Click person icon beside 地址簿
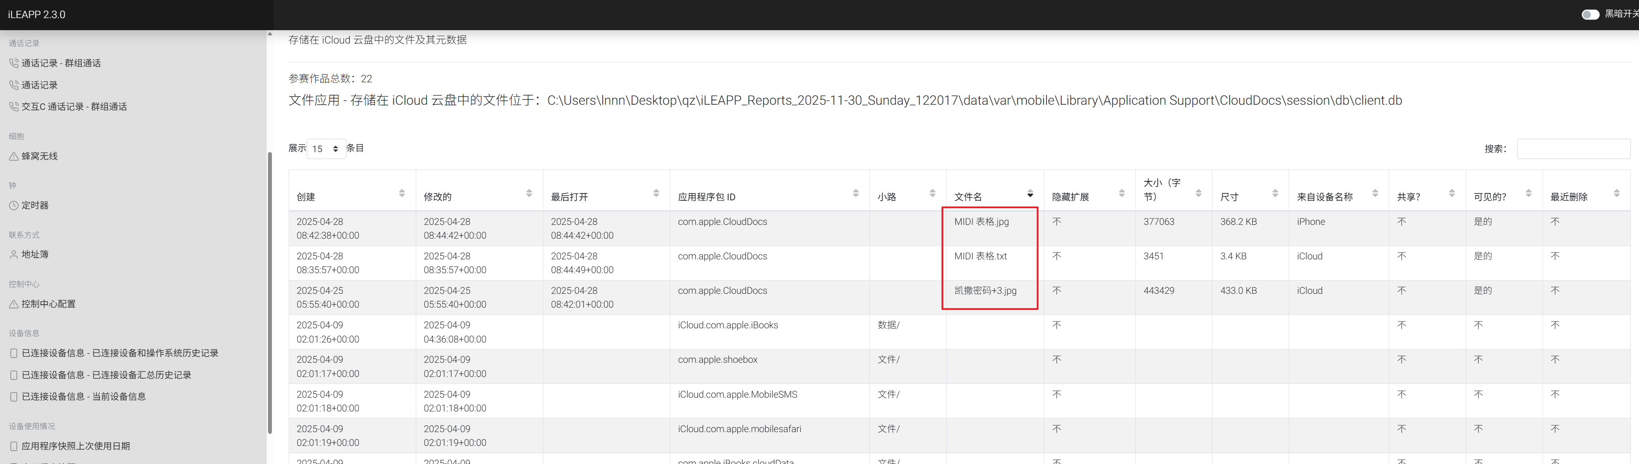The height and width of the screenshot is (464, 1639). tap(13, 254)
